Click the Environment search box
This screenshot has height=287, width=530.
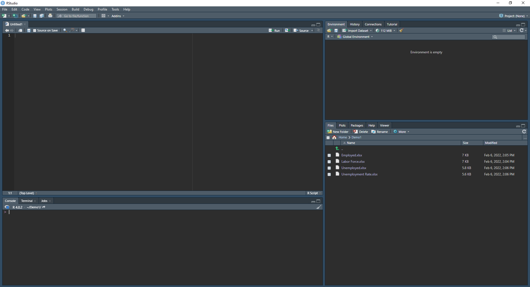point(508,37)
